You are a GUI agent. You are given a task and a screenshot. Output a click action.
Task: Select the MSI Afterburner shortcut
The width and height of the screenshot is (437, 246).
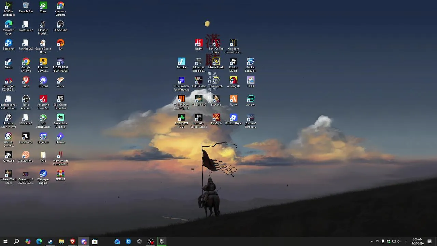(43, 122)
